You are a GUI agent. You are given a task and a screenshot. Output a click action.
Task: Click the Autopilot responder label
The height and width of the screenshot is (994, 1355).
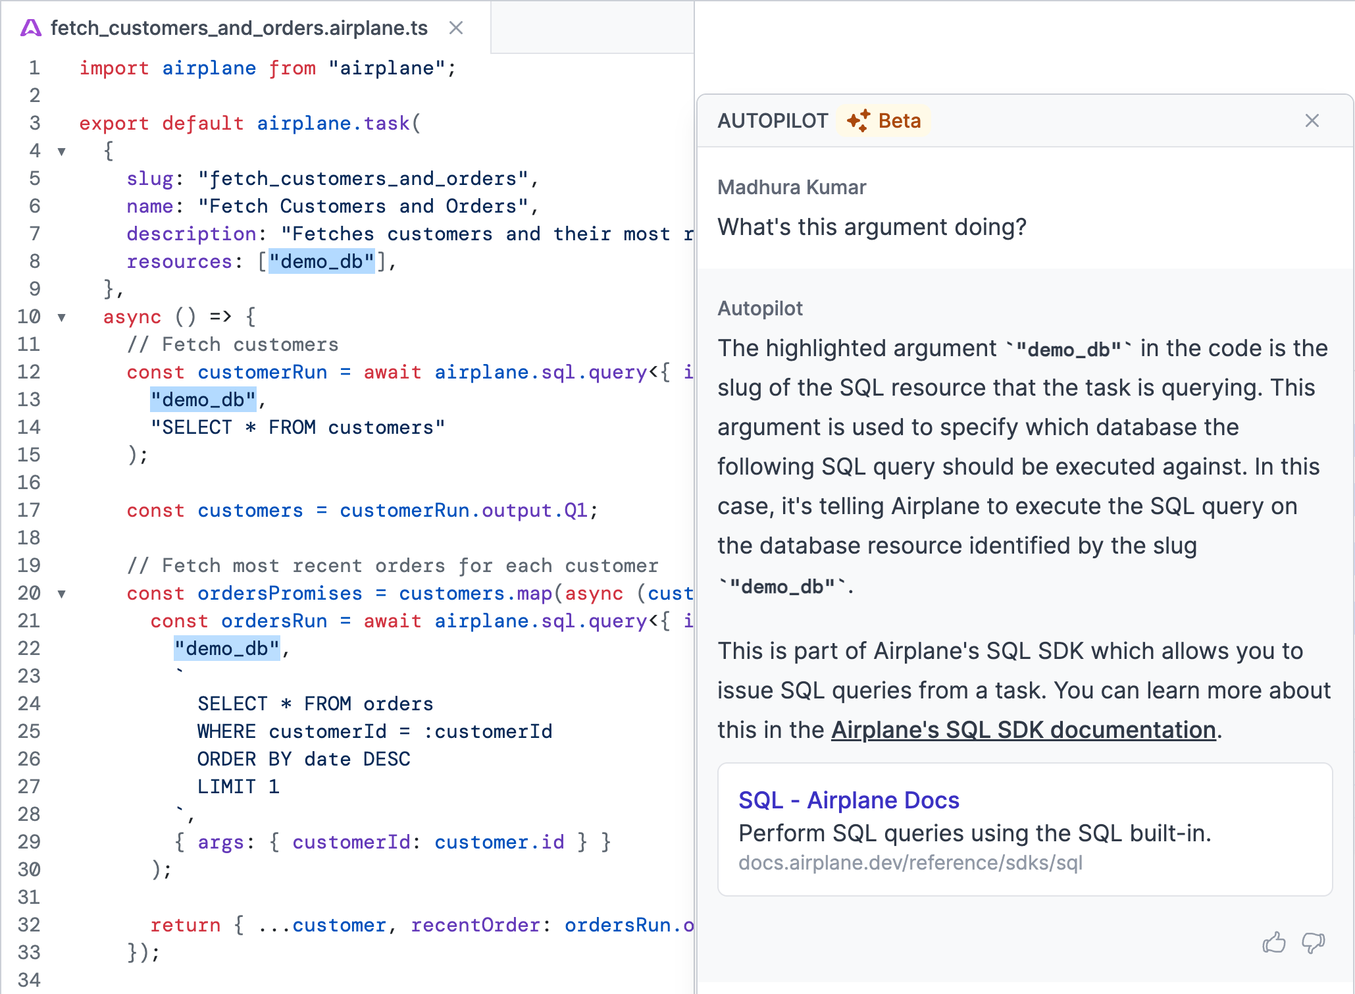pos(760,308)
